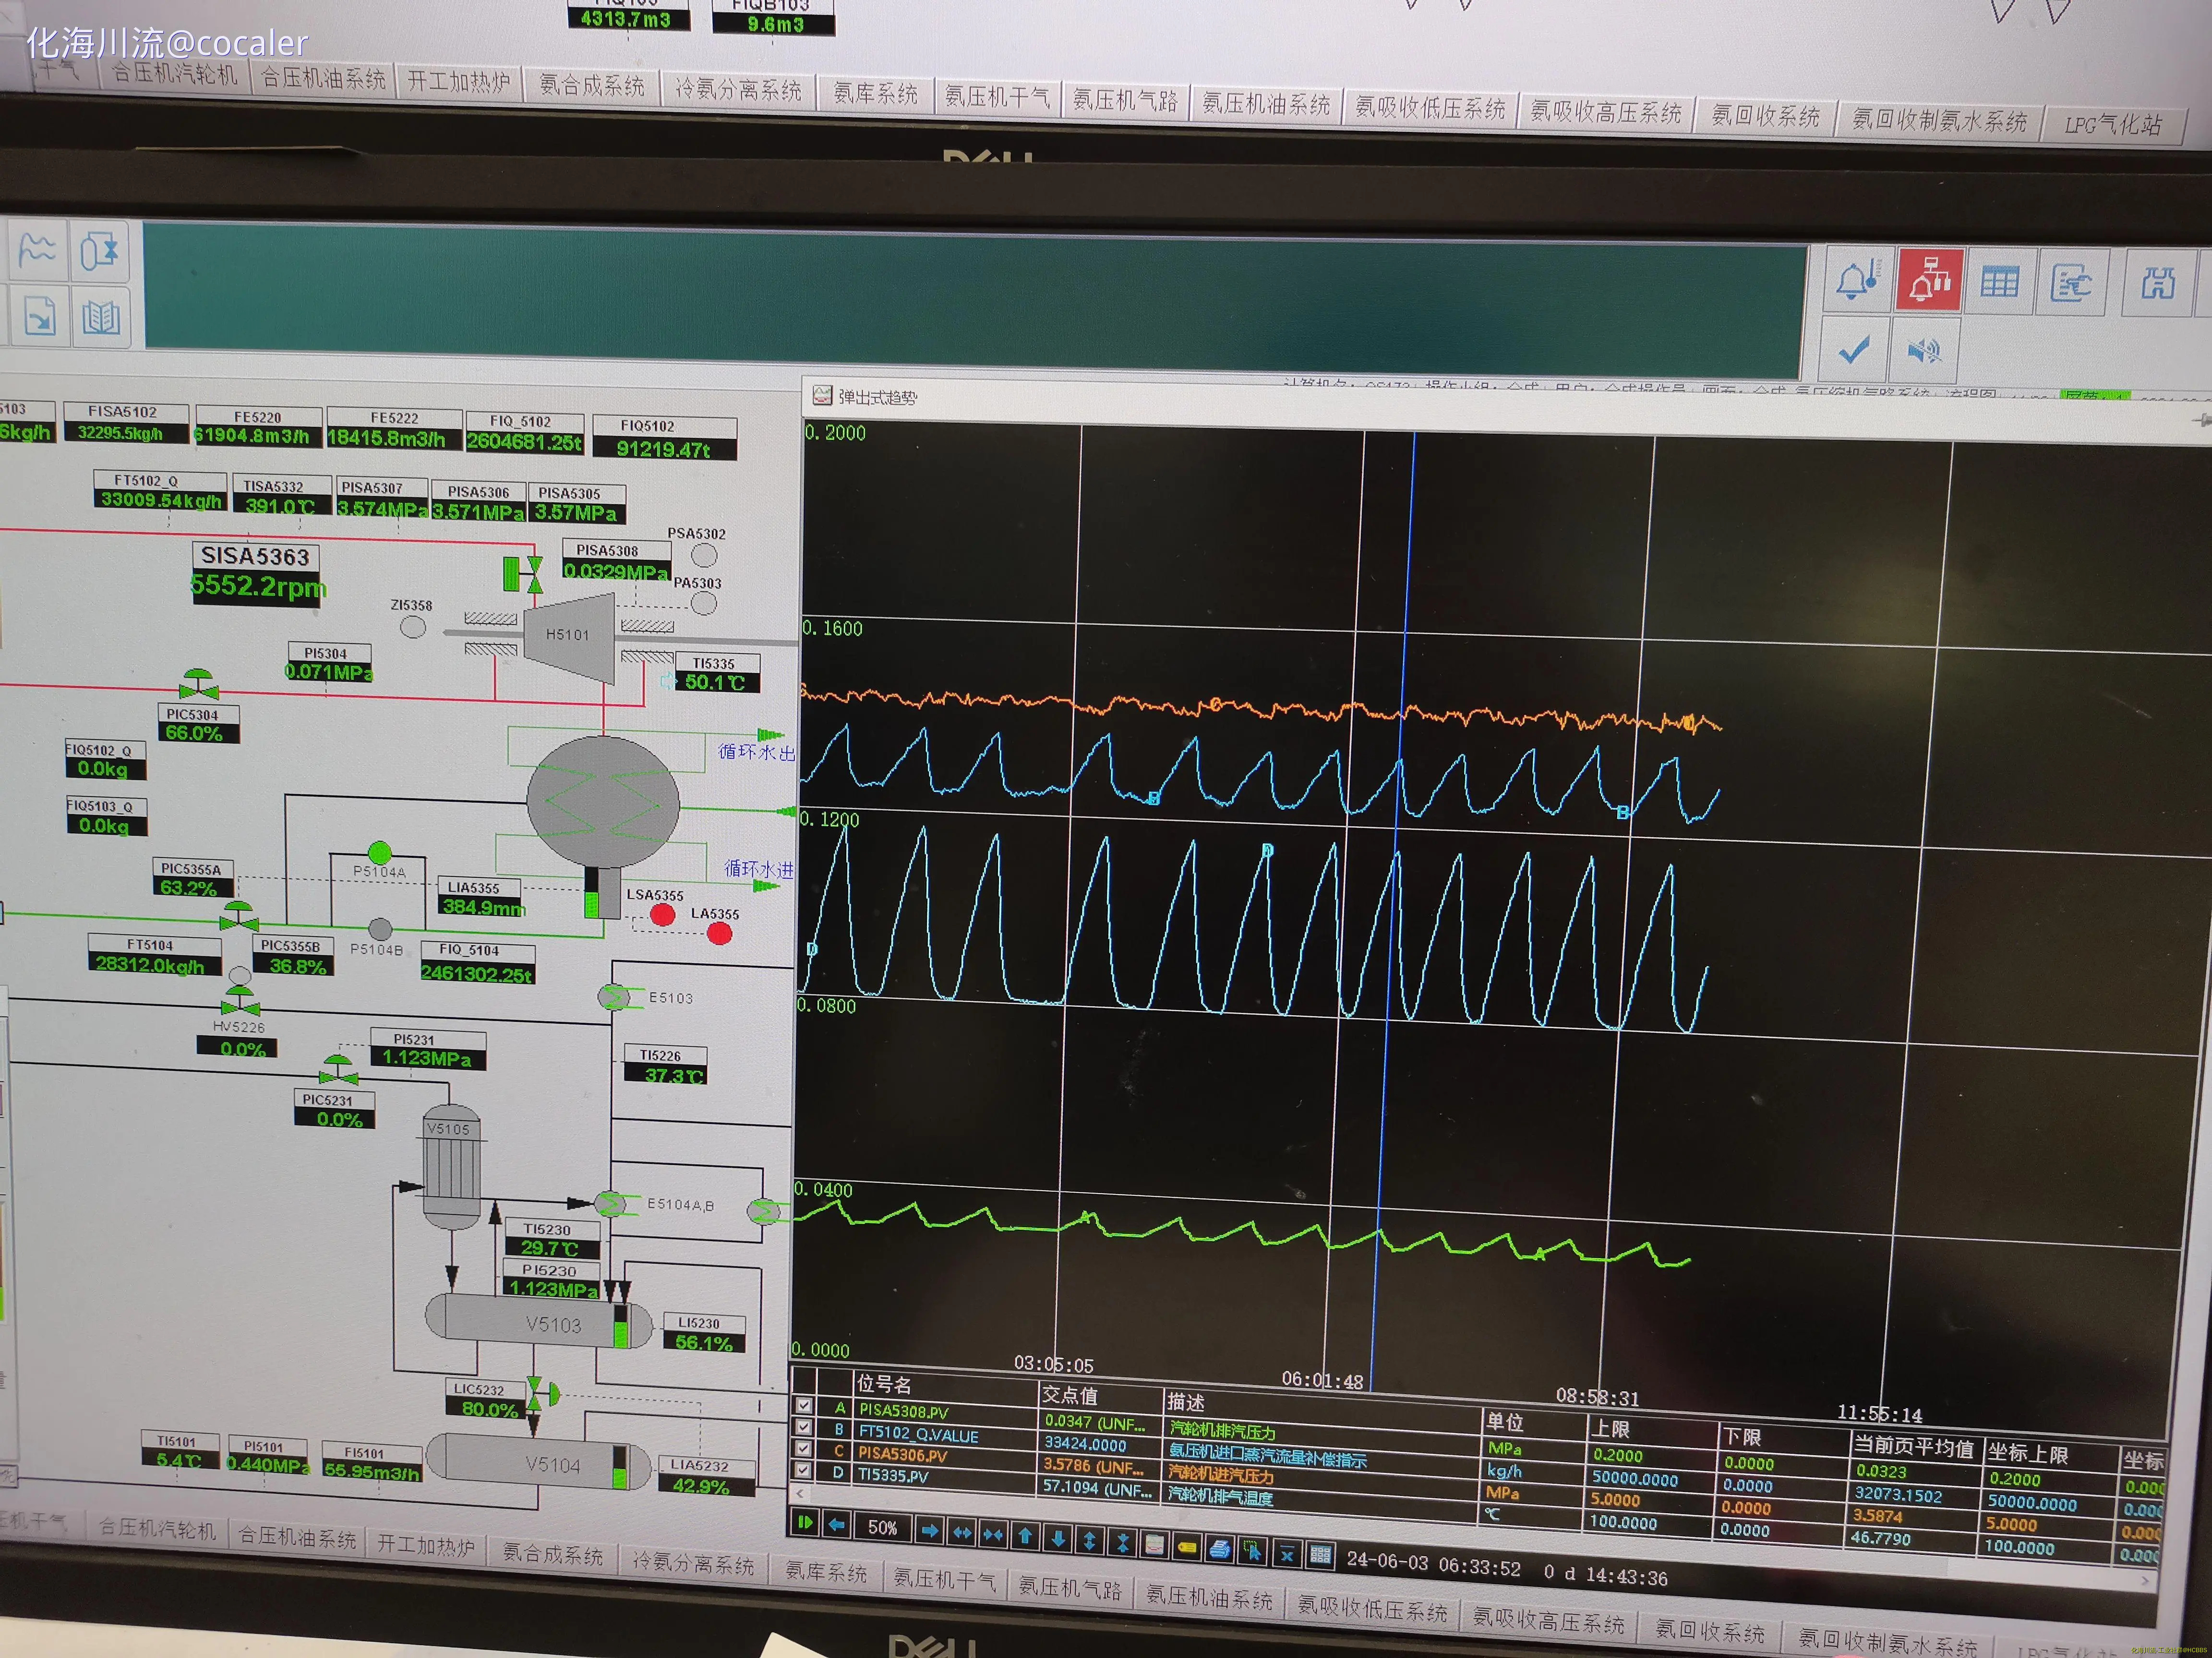Click the 50% step percentage box
Screen dimensions: 2212x1658
pyautogui.click(x=882, y=1527)
